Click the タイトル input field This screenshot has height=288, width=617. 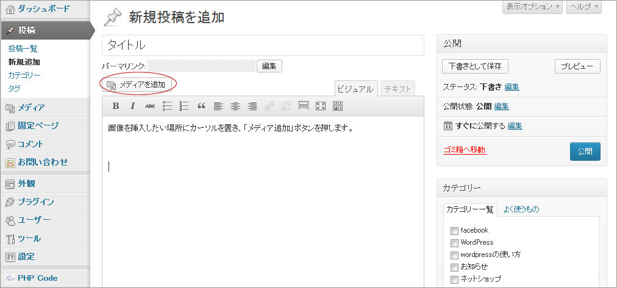(263, 45)
